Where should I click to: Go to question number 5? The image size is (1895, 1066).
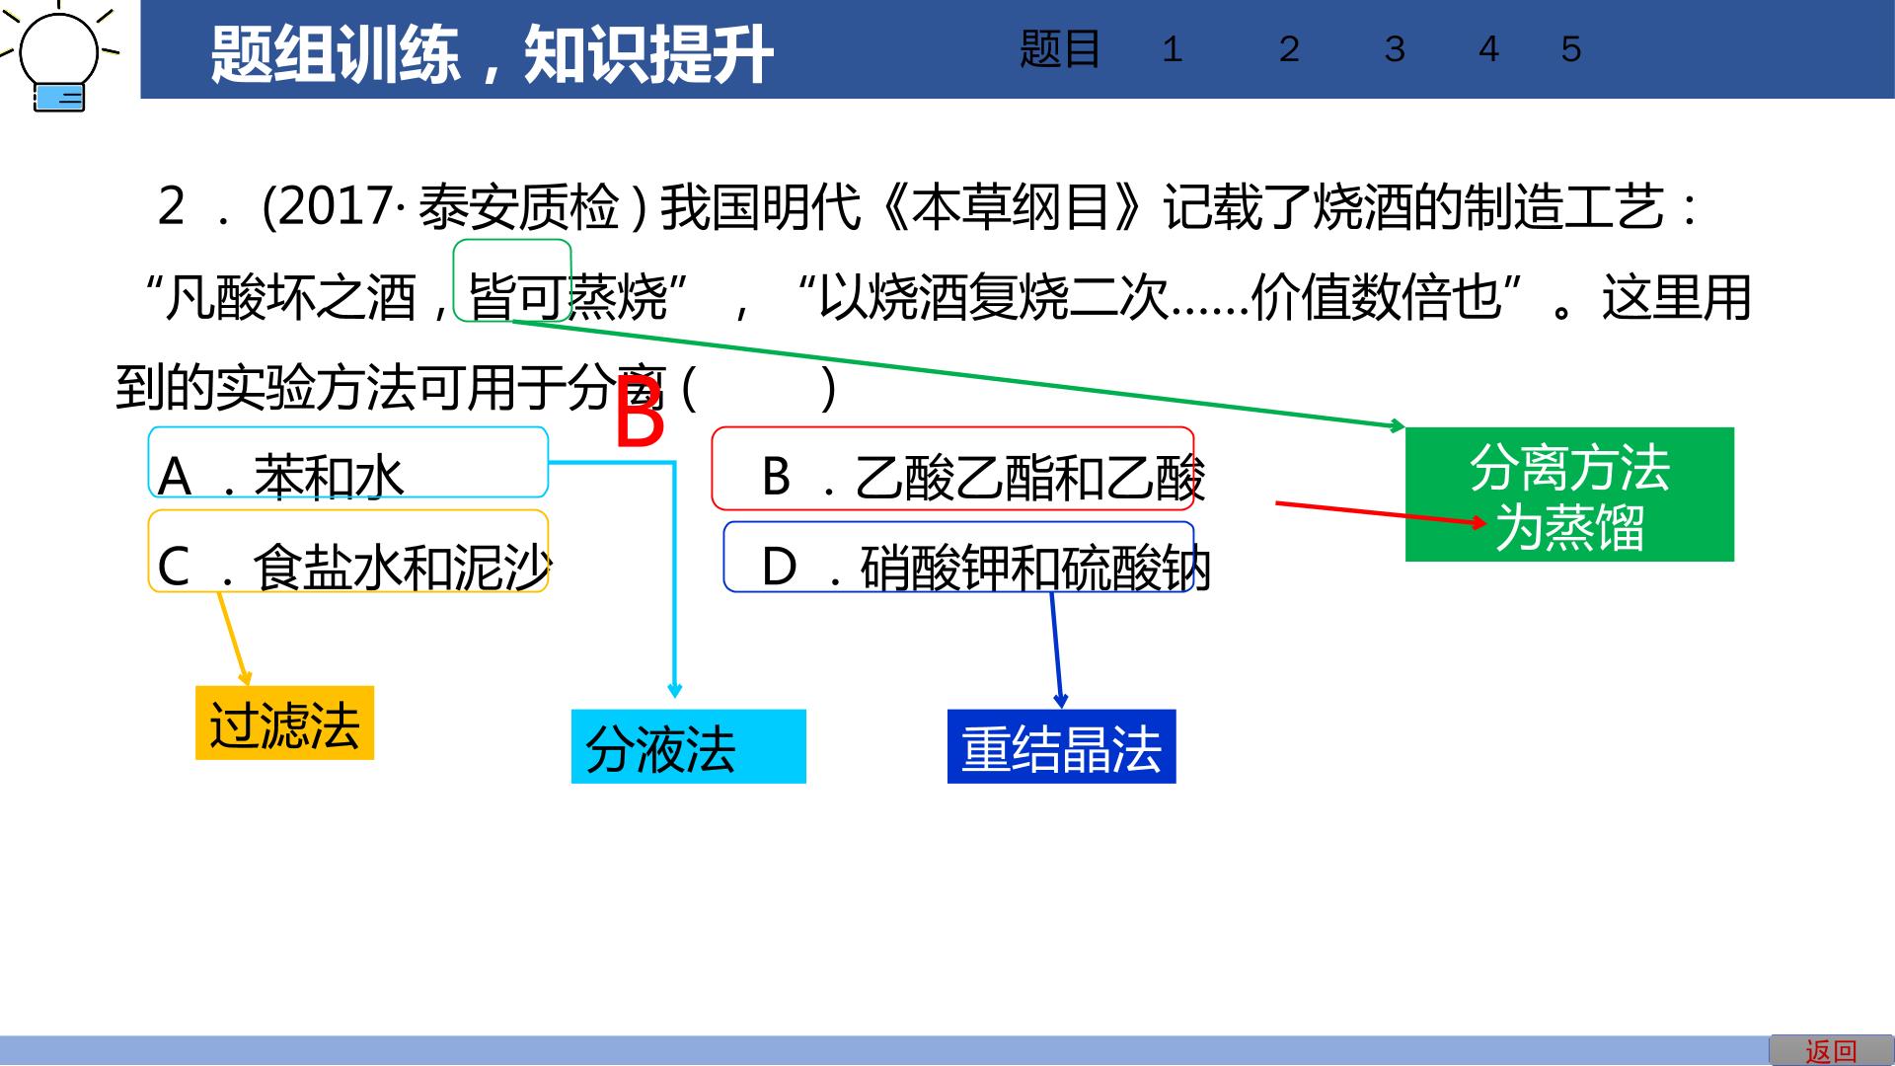pyautogui.click(x=1571, y=49)
